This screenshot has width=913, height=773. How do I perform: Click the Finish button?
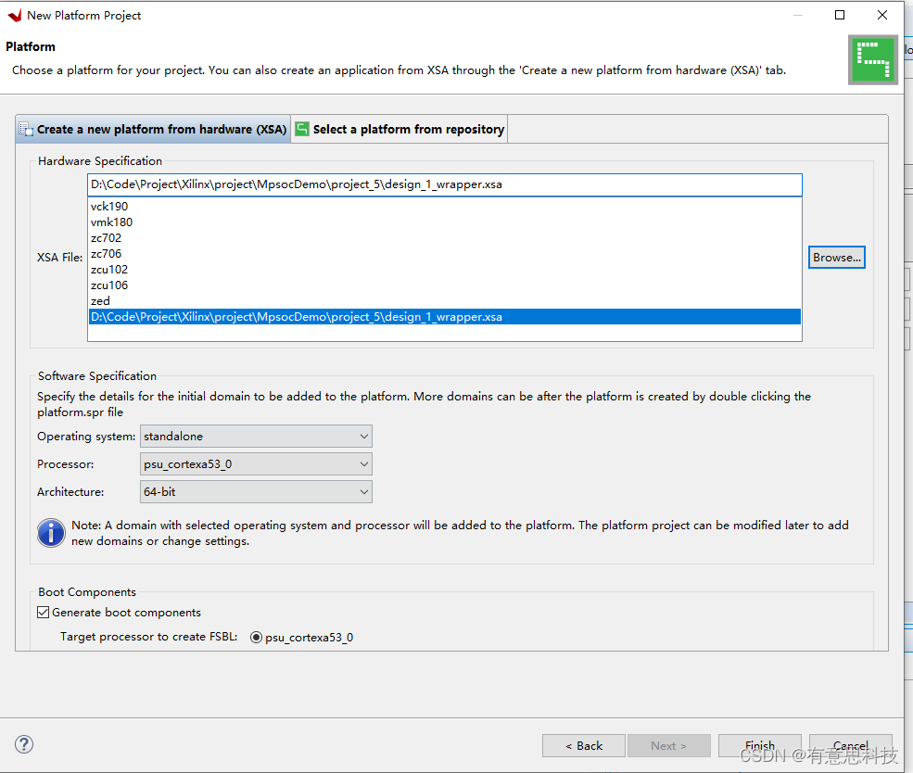760,745
